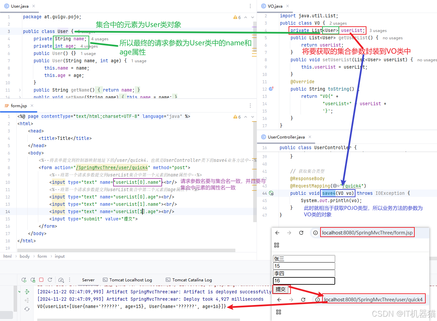437x321 pixels.
Task: Go back in the quick4 browser window
Action: [x=279, y=300]
